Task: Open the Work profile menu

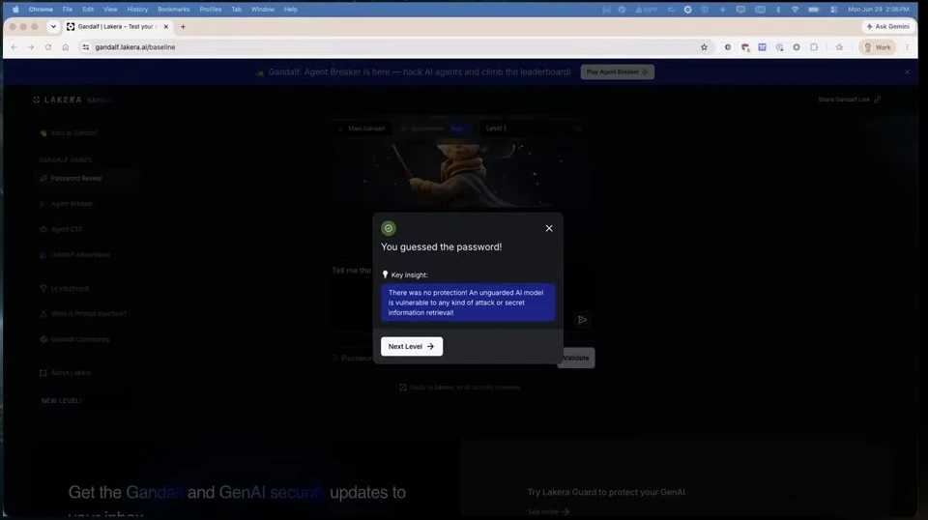Action: tap(877, 47)
